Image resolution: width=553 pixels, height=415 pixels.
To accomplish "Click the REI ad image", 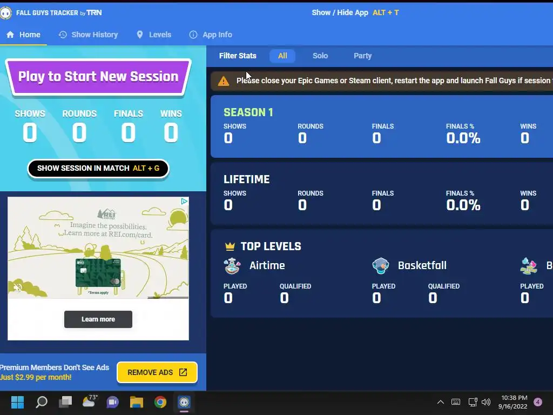I will 98,247.
